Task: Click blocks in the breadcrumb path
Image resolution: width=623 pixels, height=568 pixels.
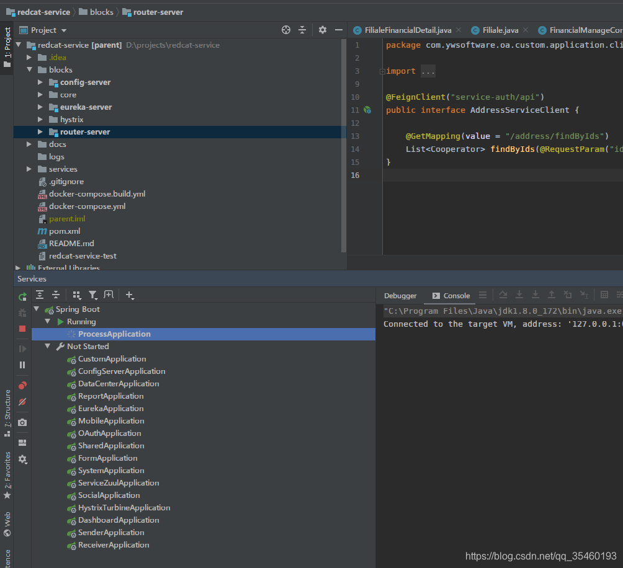Action: [x=101, y=12]
